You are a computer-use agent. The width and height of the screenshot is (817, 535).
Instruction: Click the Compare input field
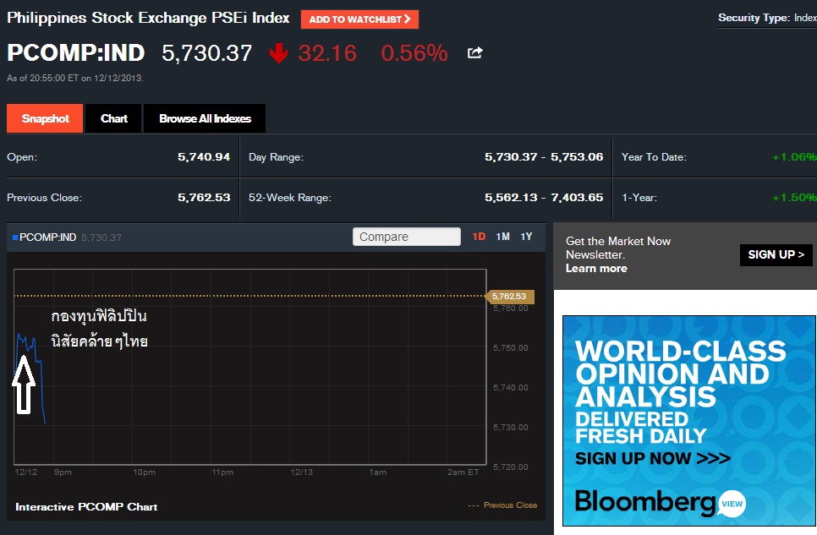pyautogui.click(x=407, y=237)
